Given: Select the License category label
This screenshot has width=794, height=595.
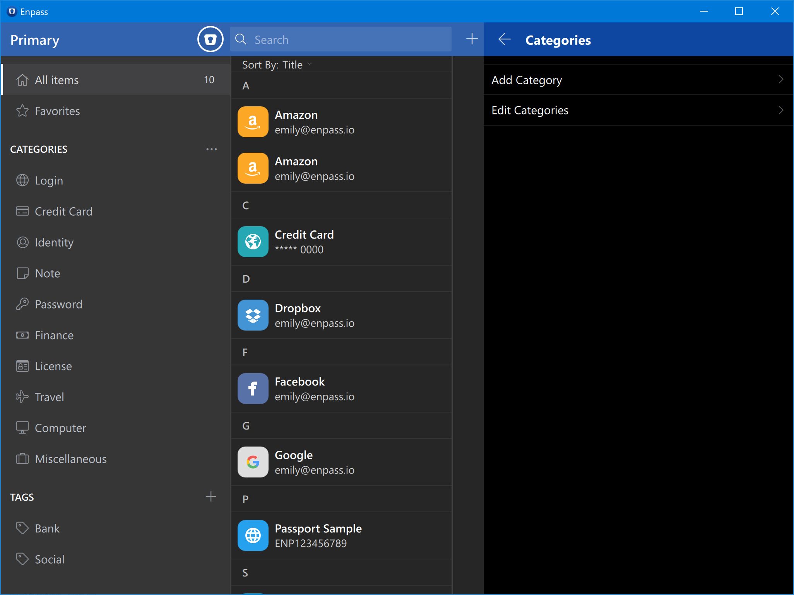Looking at the screenshot, I should click(53, 366).
